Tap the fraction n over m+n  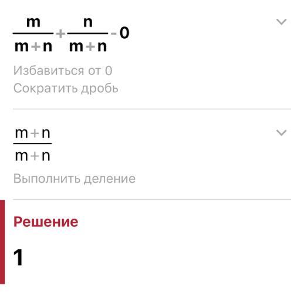click(87, 35)
